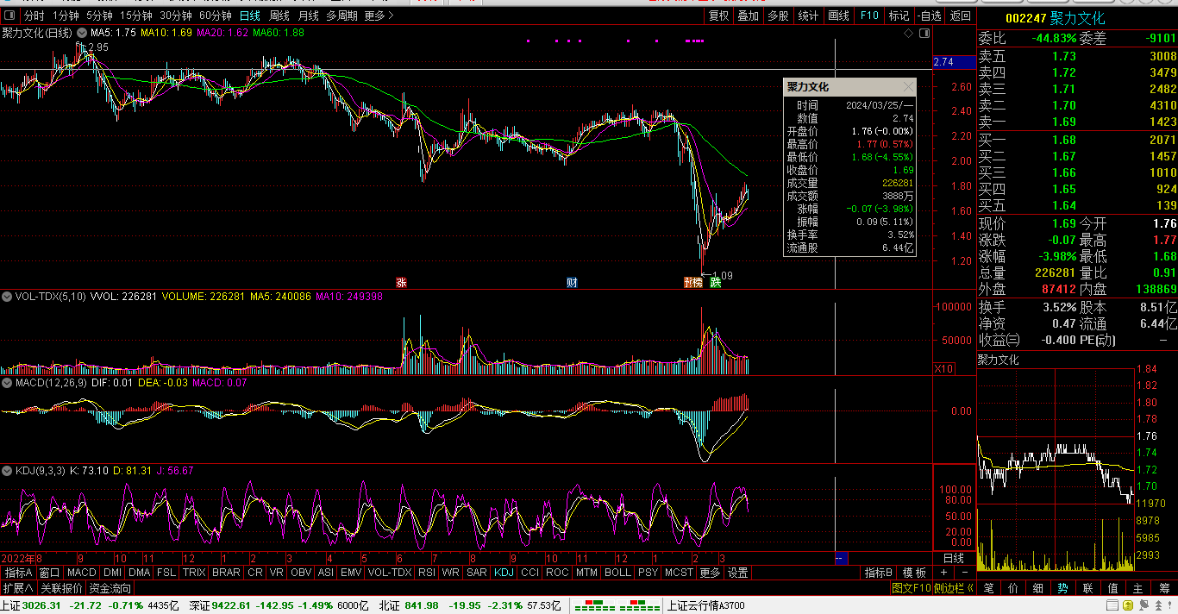Click the 财 marker below price chart
The height and width of the screenshot is (614, 1178).
(x=572, y=282)
